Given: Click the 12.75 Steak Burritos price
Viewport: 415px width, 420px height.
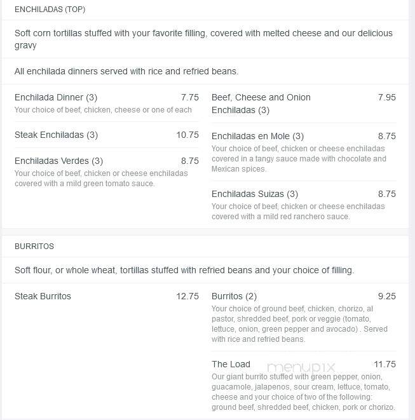Looking at the screenshot, I should click(187, 296).
